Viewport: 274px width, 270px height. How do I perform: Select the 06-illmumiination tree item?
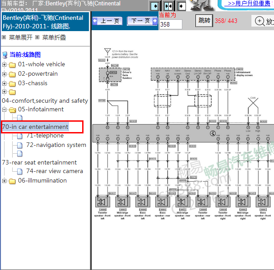[42, 180]
